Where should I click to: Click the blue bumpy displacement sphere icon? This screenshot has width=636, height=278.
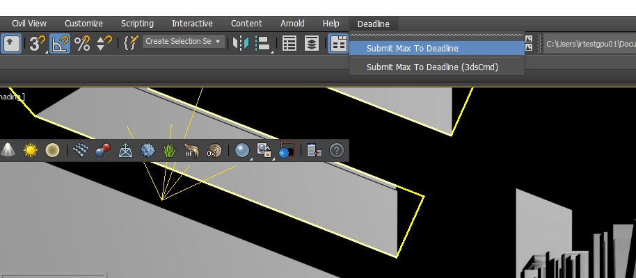point(148,150)
